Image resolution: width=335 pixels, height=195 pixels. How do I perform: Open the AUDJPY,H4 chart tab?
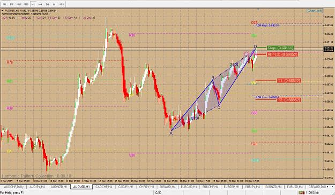tap(37, 186)
